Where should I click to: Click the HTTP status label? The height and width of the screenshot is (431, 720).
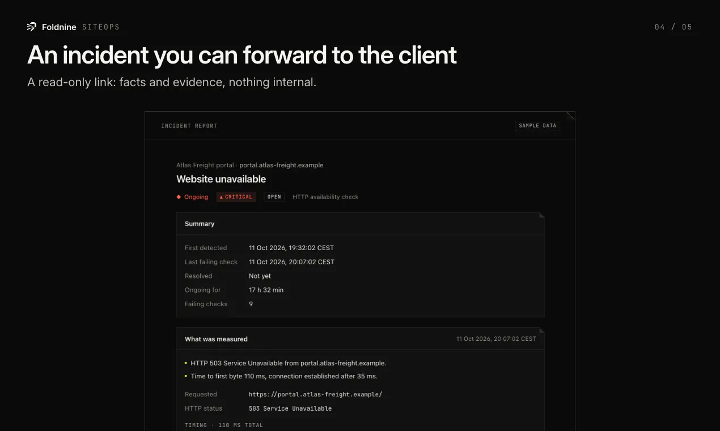pyautogui.click(x=204, y=408)
